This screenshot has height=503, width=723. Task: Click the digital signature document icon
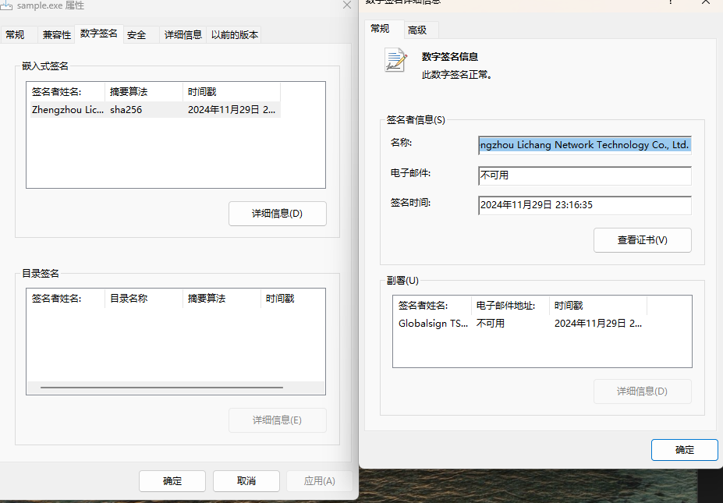click(395, 60)
